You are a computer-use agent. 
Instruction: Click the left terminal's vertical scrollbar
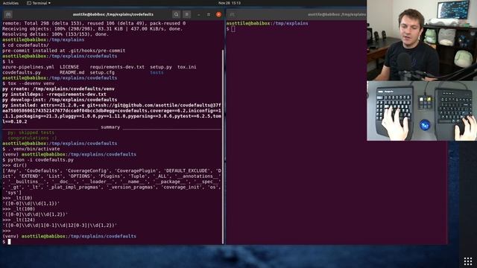coord(223,147)
